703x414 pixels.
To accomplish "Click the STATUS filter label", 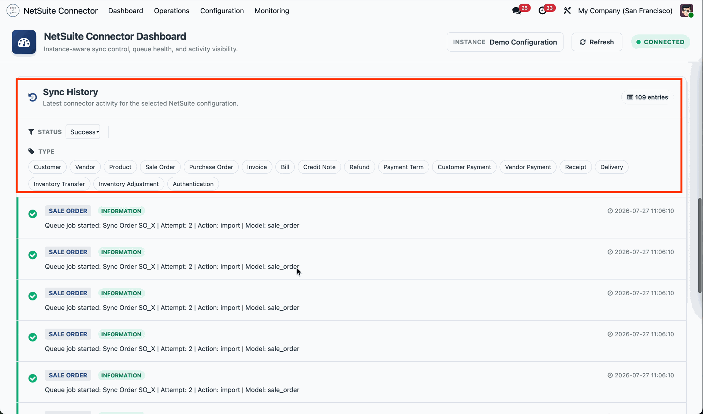I will tap(50, 132).
